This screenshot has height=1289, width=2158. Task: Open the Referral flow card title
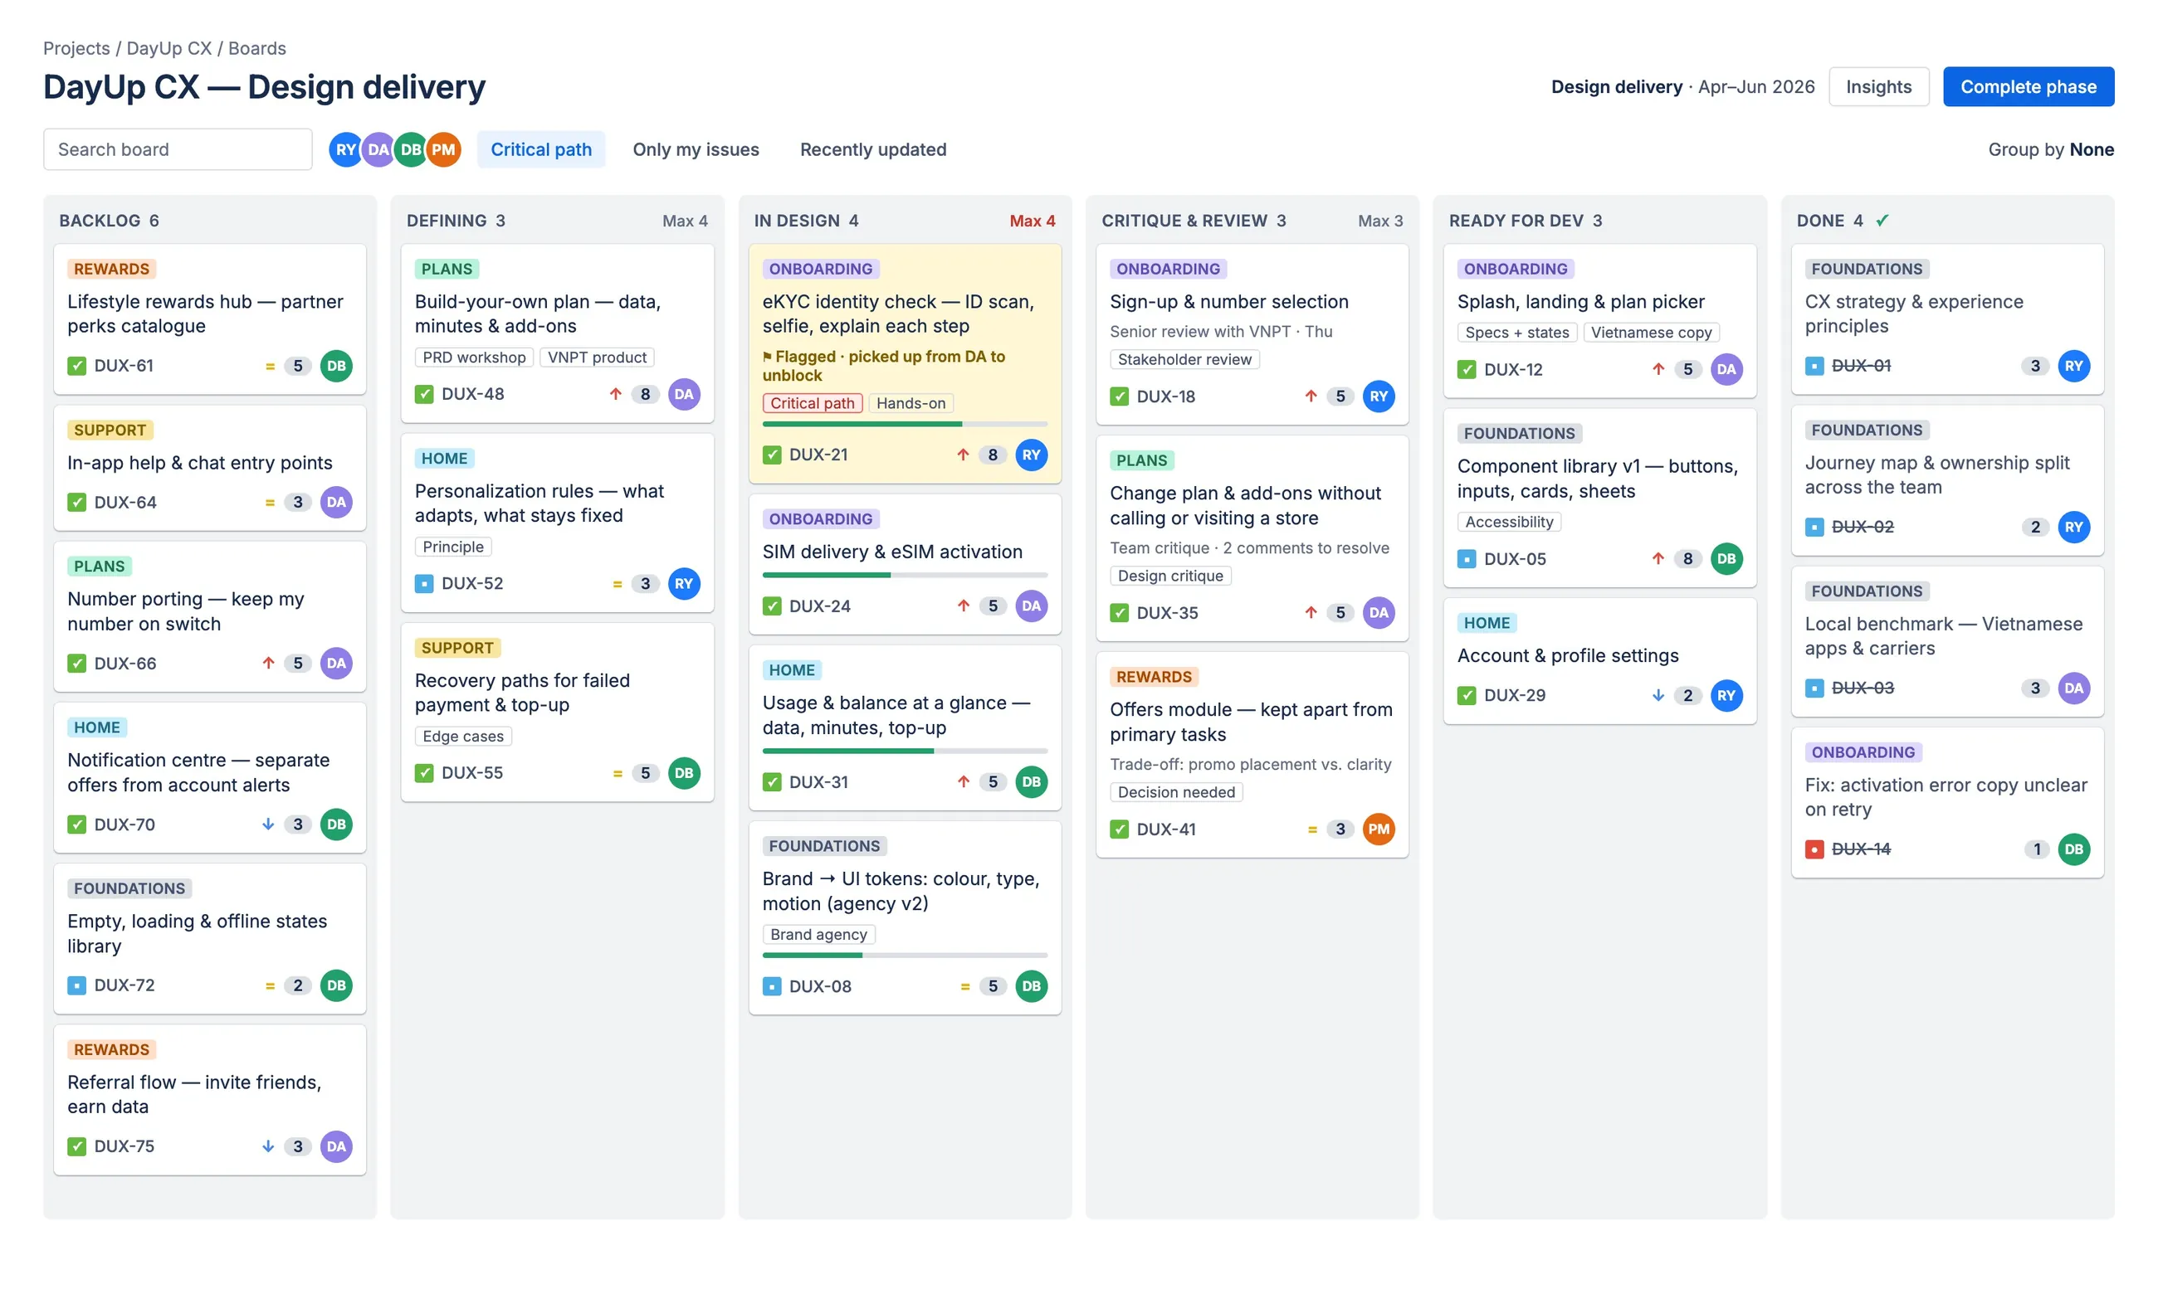click(194, 1094)
